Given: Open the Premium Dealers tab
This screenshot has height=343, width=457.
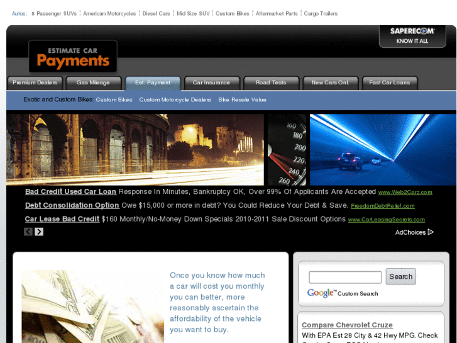Looking at the screenshot, I should coord(35,83).
